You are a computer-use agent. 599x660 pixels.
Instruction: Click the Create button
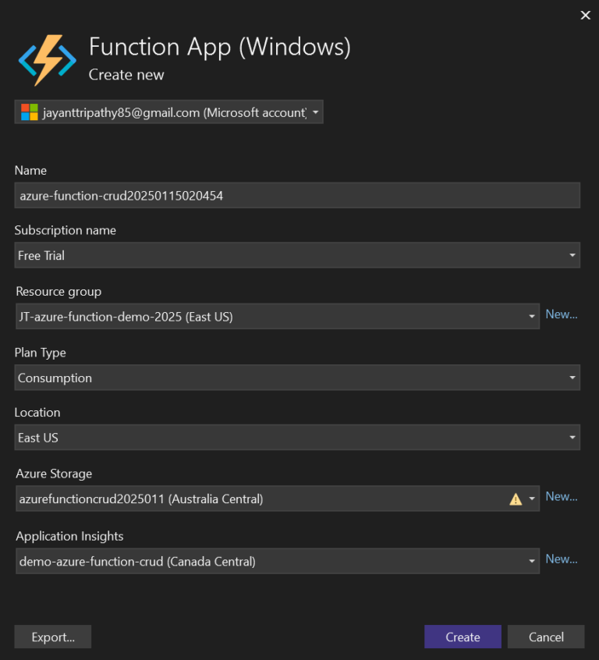click(x=463, y=637)
